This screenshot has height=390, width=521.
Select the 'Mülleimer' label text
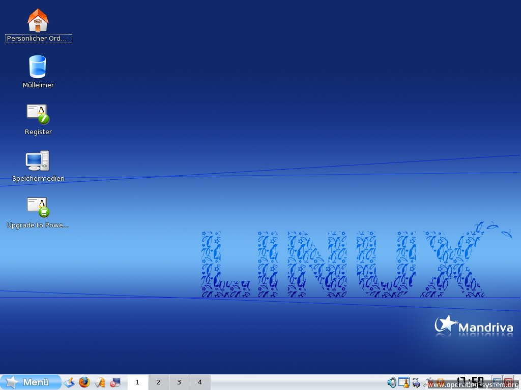point(38,85)
